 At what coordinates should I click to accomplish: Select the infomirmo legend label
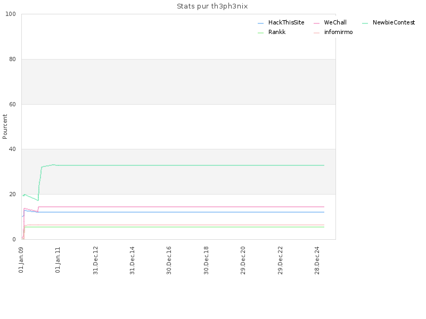338,32
